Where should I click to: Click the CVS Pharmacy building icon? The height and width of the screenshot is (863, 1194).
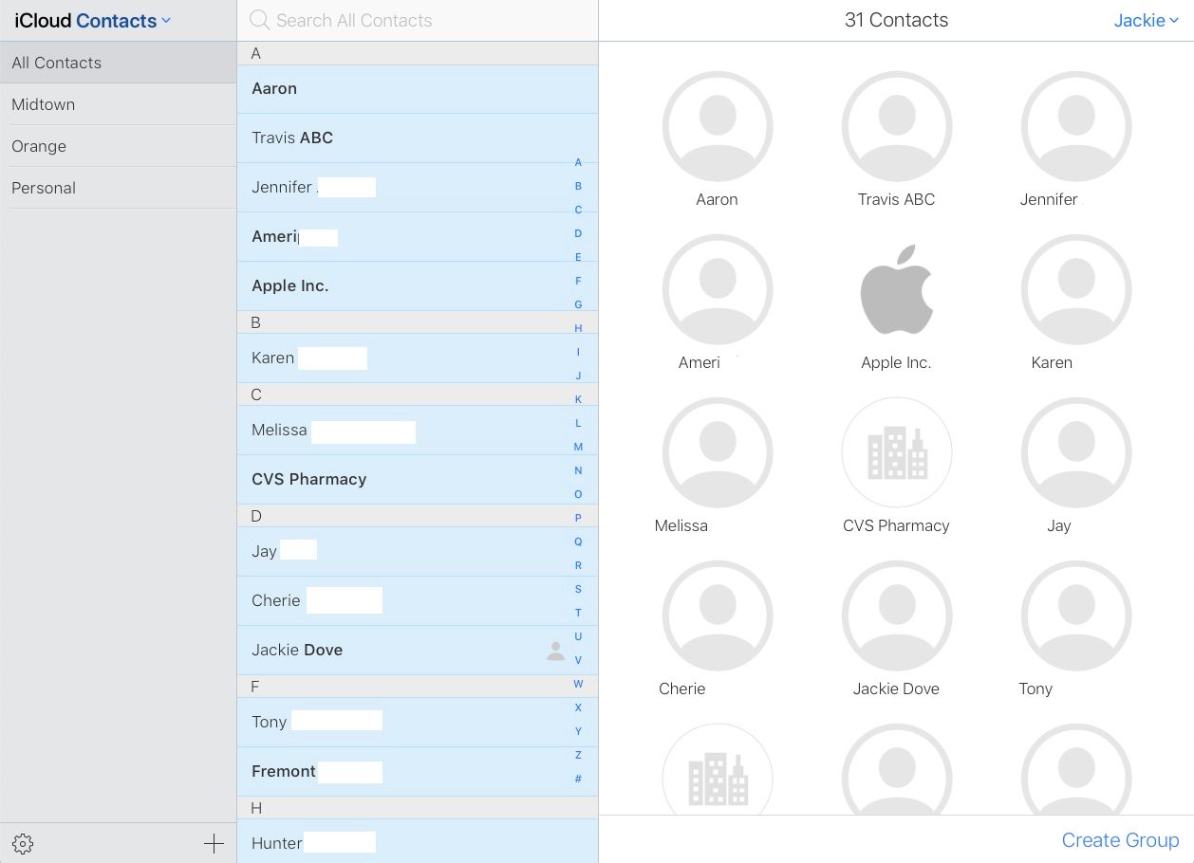coord(896,452)
